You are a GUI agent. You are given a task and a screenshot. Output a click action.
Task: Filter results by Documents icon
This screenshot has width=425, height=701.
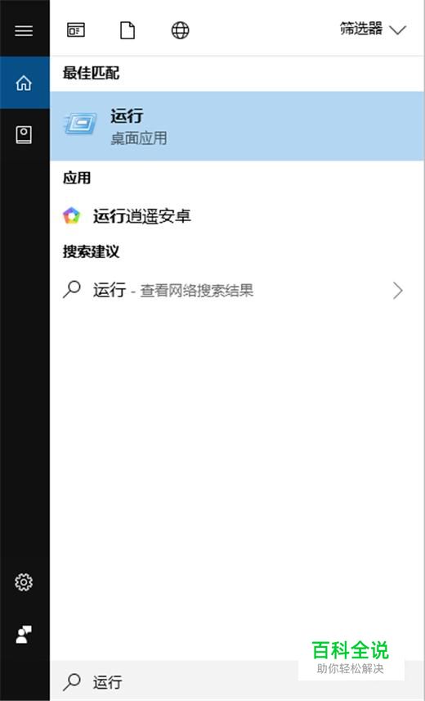click(127, 30)
